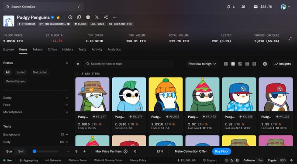Image resolution: width=297 pixels, height=164 pixels.
Task: Switch to the Holders tab
Action: pyautogui.click(x=68, y=49)
